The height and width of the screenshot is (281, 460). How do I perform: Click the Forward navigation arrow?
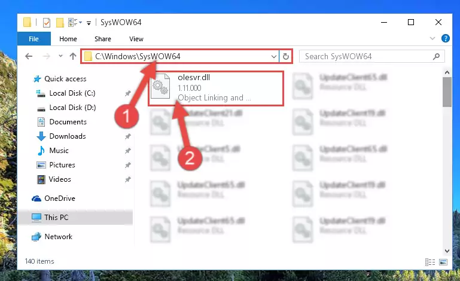(x=46, y=56)
